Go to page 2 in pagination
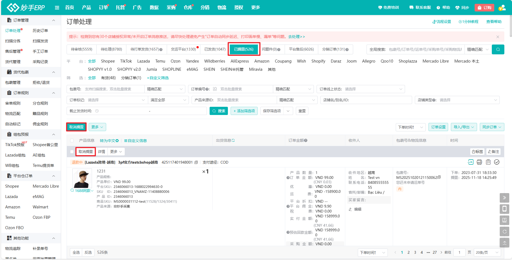This screenshot has width=512, height=260. 409,253
